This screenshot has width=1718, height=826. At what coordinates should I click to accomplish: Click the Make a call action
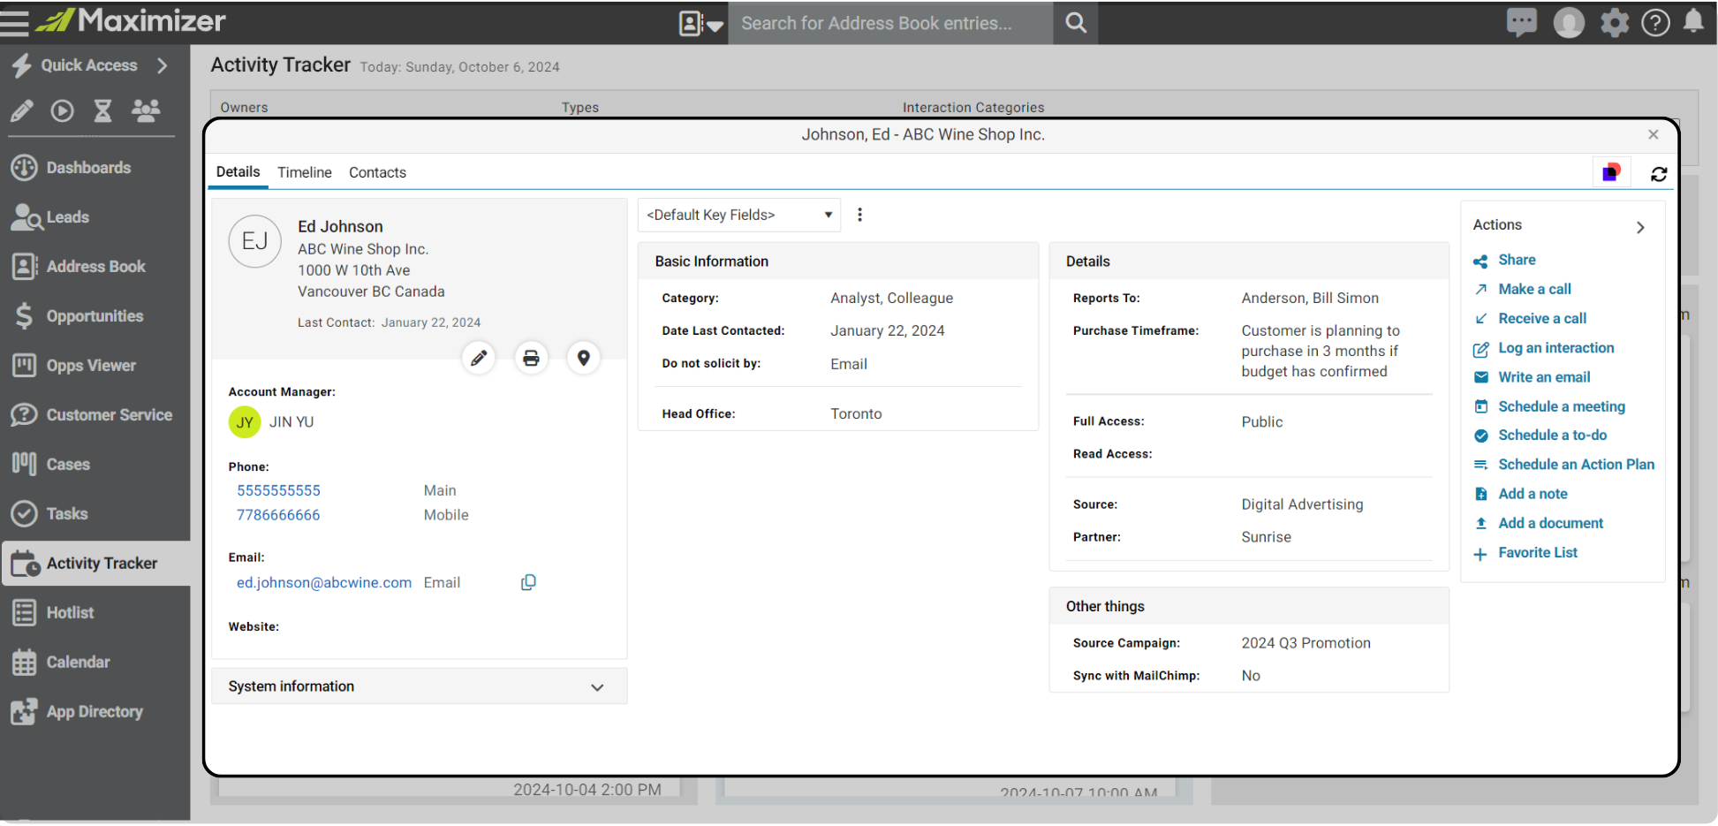(x=1534, y=289)
